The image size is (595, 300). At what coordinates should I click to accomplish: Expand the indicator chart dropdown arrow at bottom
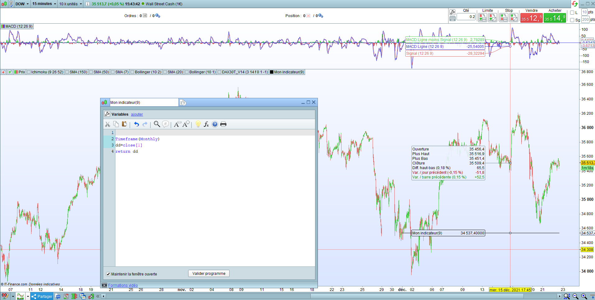(x=28, y=297)
